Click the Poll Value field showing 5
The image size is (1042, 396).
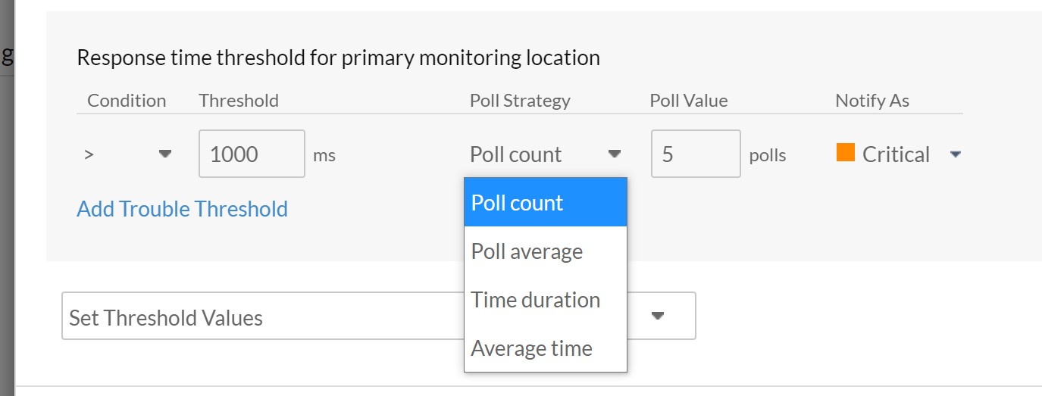pos(695,154)
